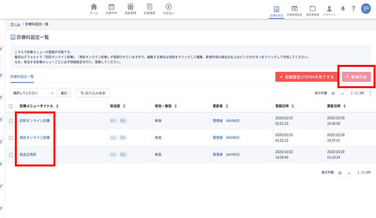Click 有効 status in 高血圧再診 row

pyautogui.click(x=158, y=155)
